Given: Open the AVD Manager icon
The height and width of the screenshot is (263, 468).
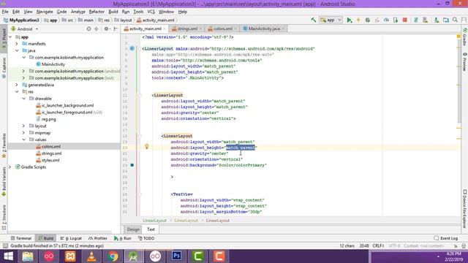Looking at the screenshot, I should coord(426,20).
